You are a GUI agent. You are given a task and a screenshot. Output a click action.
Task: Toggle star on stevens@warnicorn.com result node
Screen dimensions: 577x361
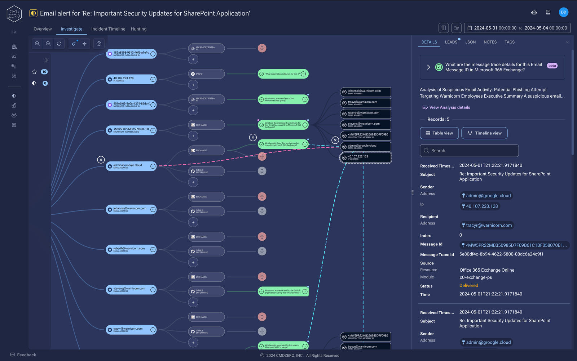coord(344,125)
